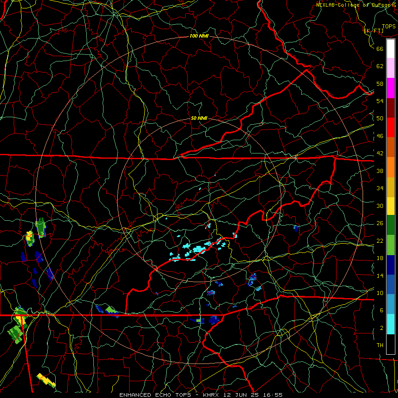Pick the medium blue legend swatch
The width and height of the screenshot is (398, 398).
click(x=390, y=284)
